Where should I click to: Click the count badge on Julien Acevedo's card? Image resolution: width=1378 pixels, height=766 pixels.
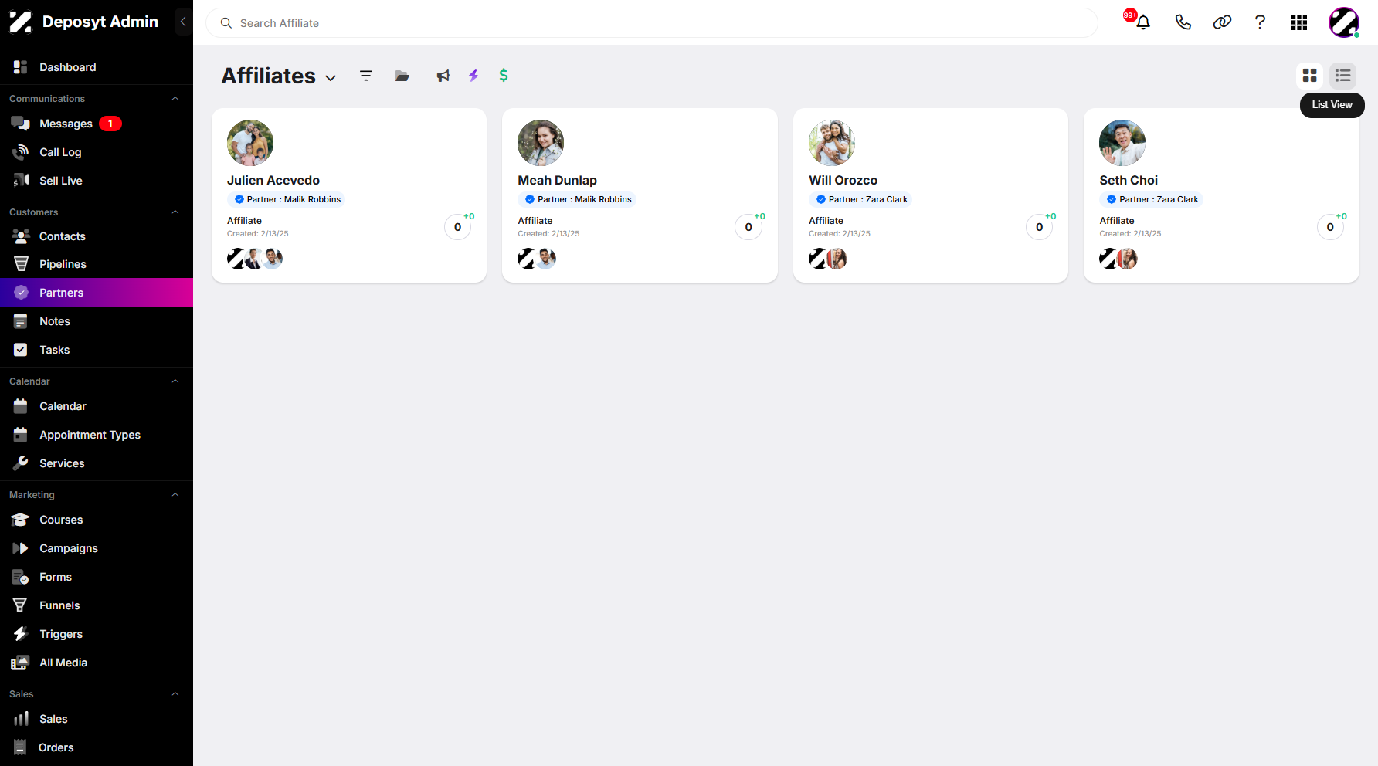[458, 227]
